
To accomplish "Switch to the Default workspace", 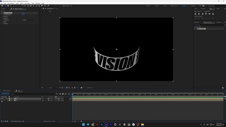I will coord(148,6).
